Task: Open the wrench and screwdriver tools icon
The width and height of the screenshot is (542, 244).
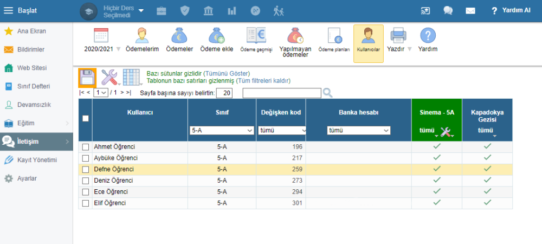Action: (110, 78)
